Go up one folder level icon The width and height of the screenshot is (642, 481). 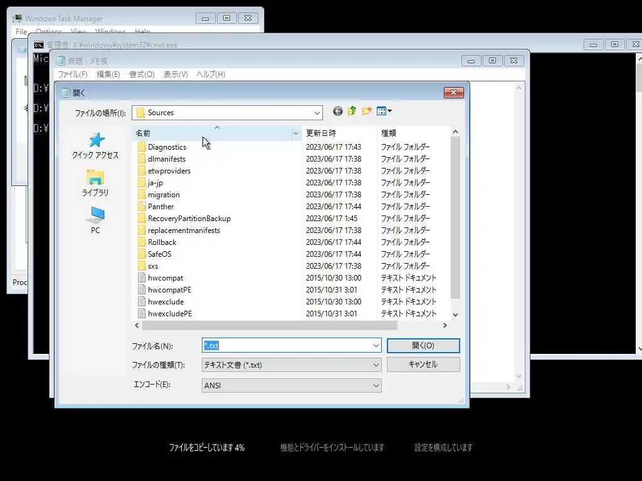point(352,111)
